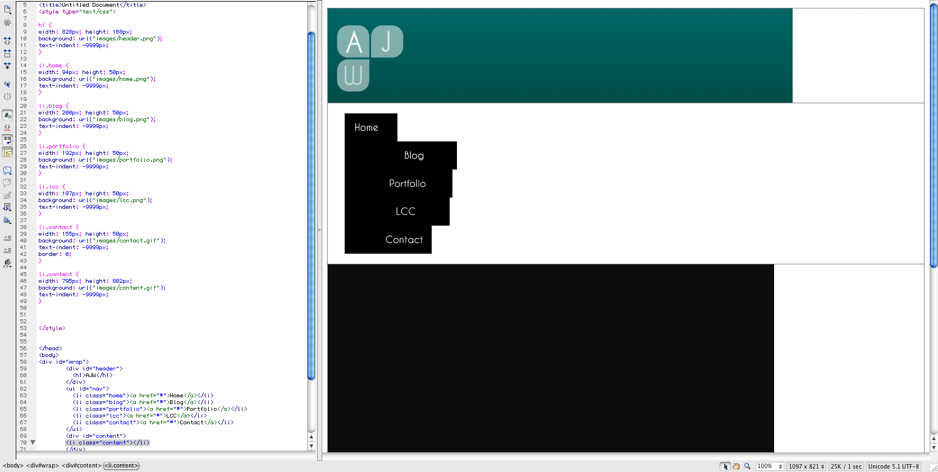
Task: Click the Wrap Tag pencil icon
Action: click(7, 195)
